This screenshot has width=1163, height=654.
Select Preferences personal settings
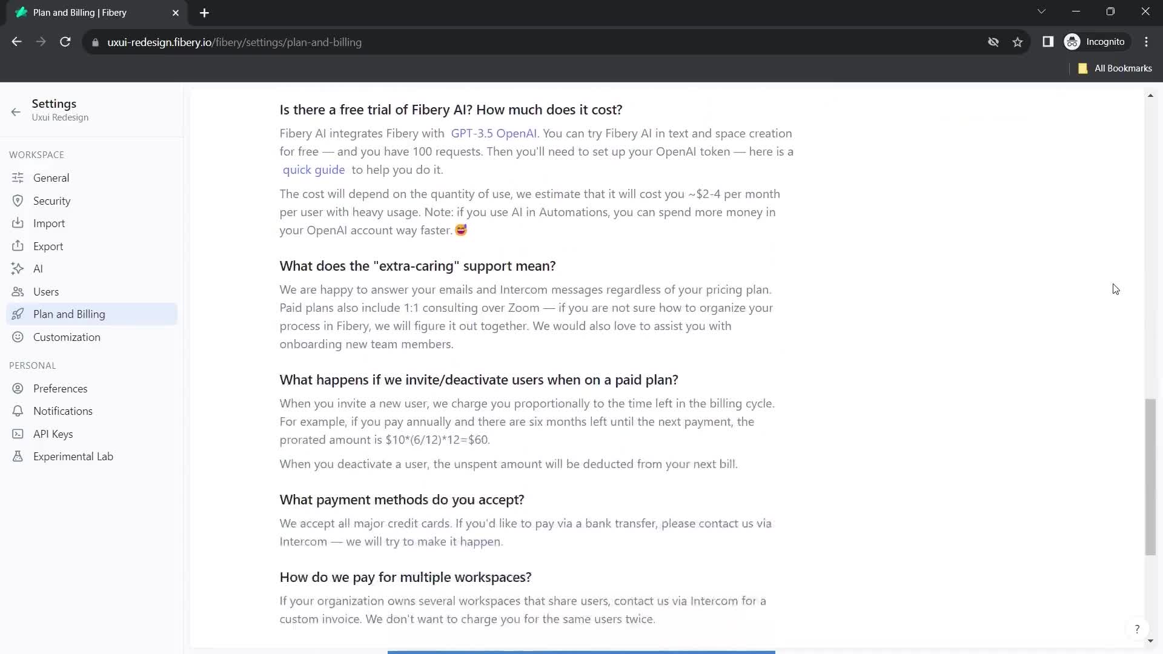[60, 388]
